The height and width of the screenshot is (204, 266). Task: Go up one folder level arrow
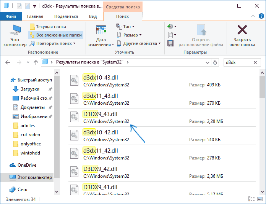(36, 62)
